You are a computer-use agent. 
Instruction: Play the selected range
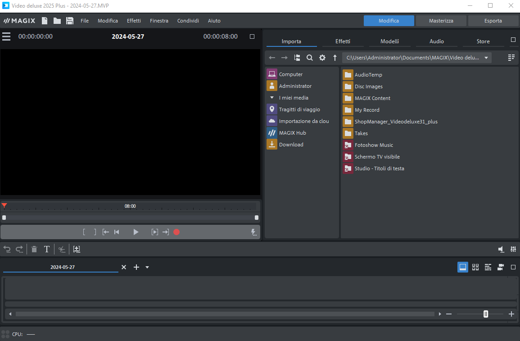click(154, 232)
